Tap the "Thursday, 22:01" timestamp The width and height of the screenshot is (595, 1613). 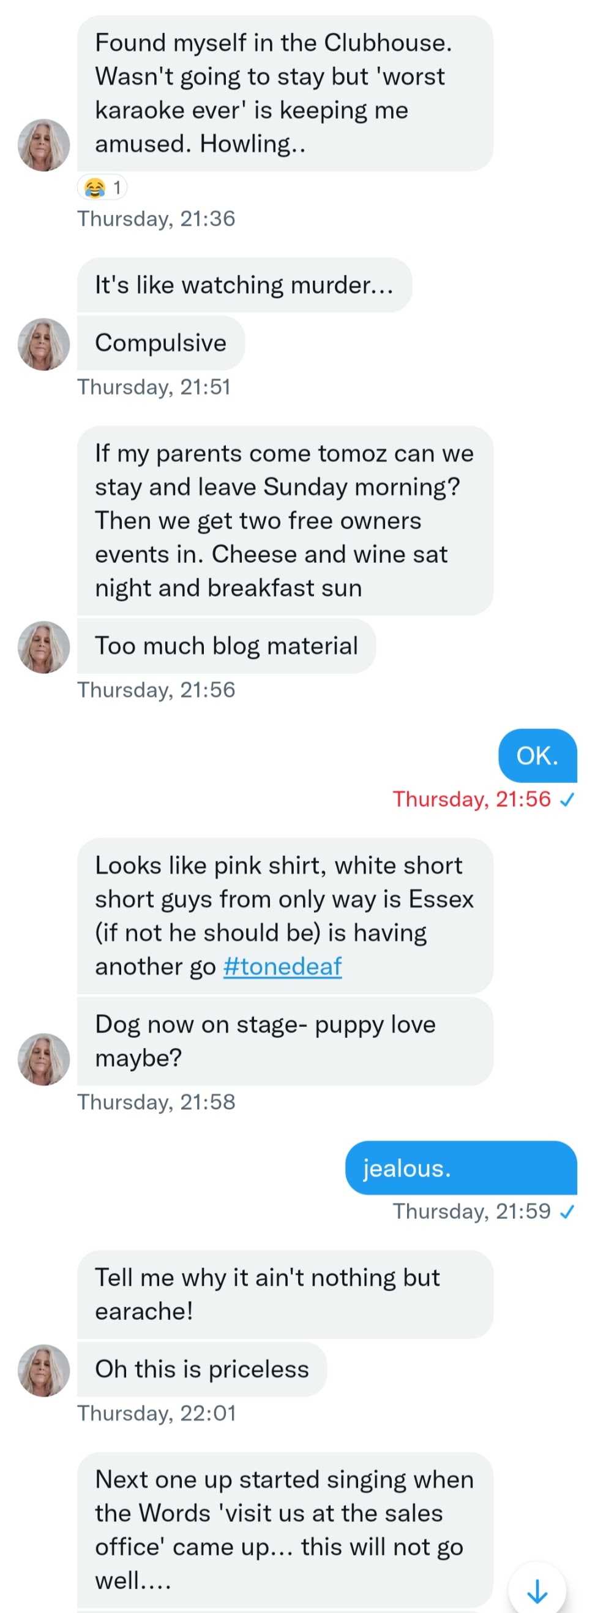156,1413
